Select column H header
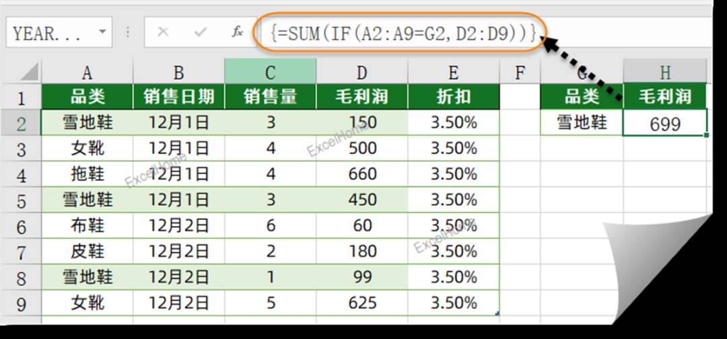 pyautogui.click(x=665, y=72)
